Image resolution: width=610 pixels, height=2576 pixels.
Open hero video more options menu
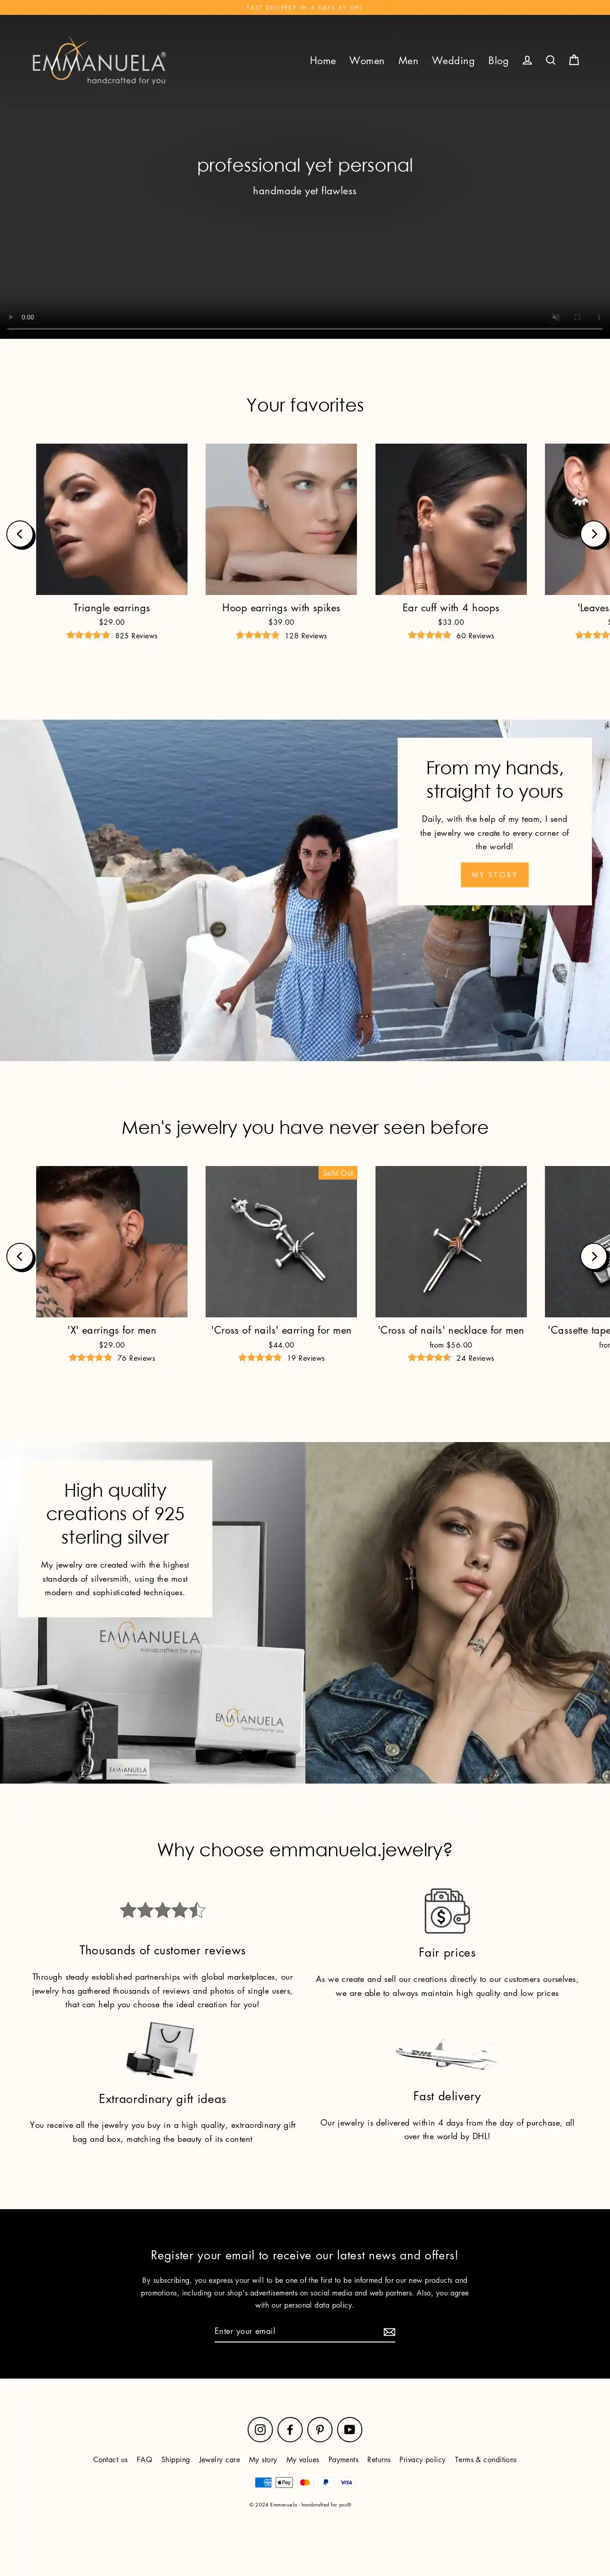click(x=599, y=317)
